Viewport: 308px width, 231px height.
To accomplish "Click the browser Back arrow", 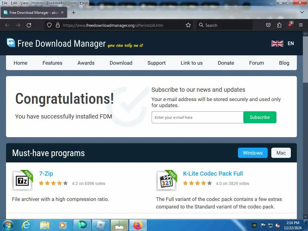I will [7, 25].
